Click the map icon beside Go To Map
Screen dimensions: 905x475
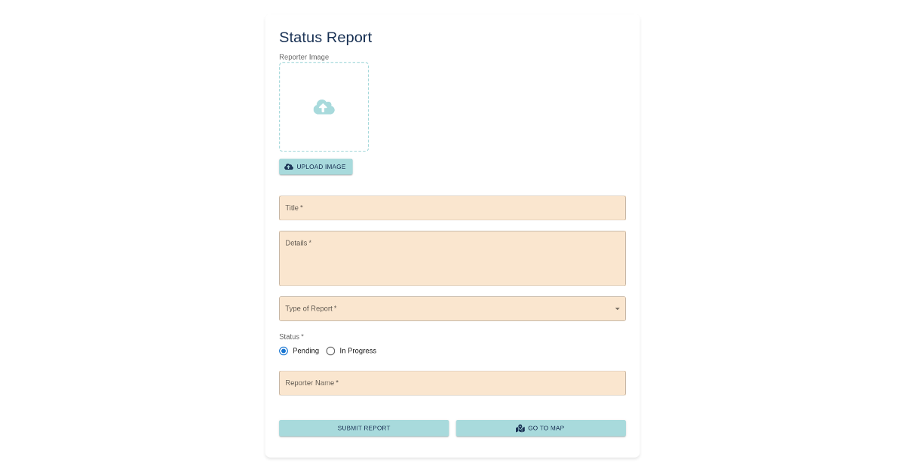[520, 428]
